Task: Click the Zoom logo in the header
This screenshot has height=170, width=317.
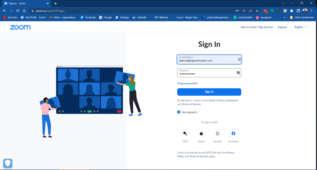Action: click(x=20, y=27)
